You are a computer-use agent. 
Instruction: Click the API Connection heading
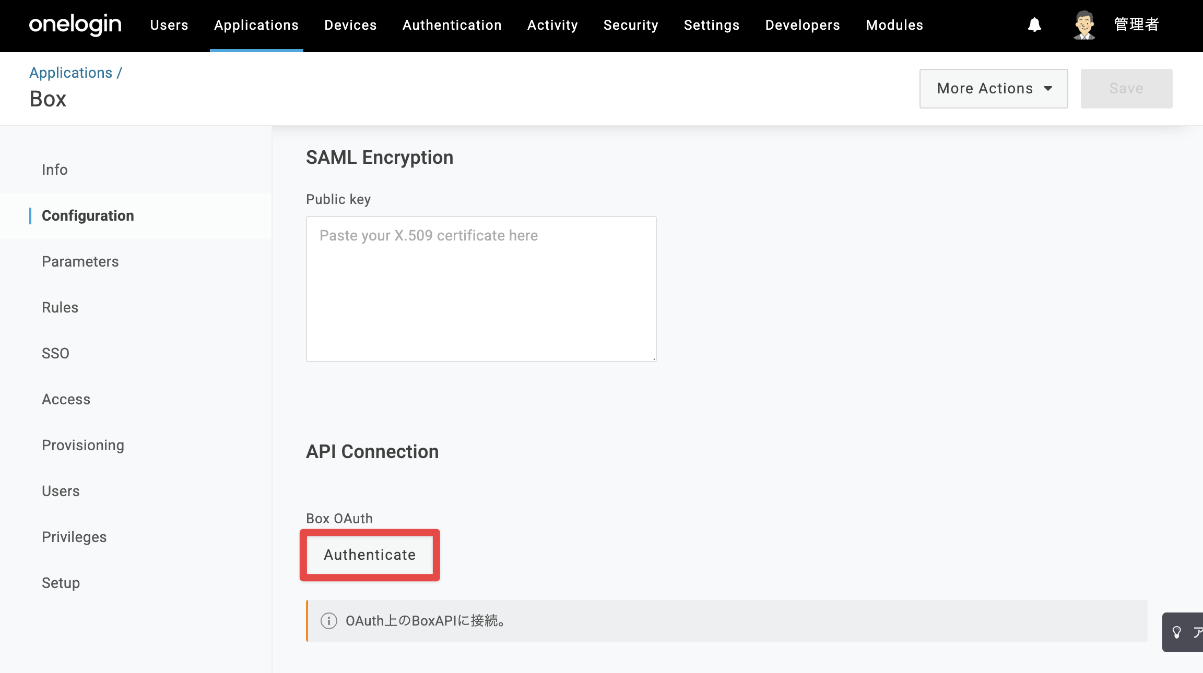[x=372, y=451]
